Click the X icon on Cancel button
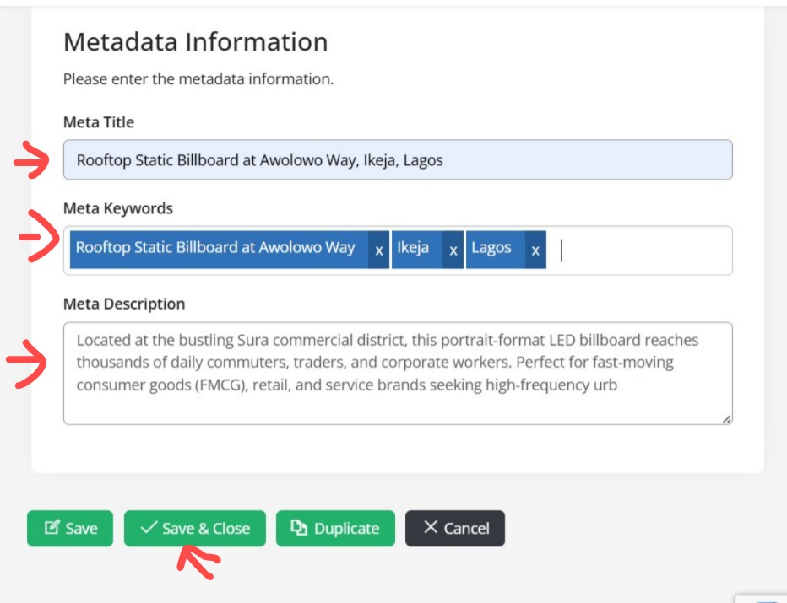787x603 pixels. (431, 528)
